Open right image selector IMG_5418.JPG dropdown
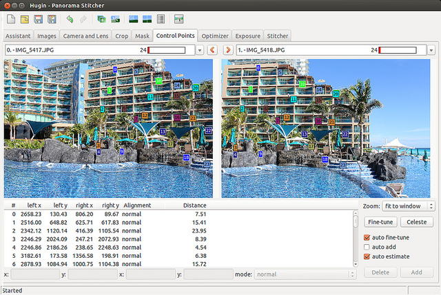Viewport: 441px width, 295px height. (x=431, y=50)
